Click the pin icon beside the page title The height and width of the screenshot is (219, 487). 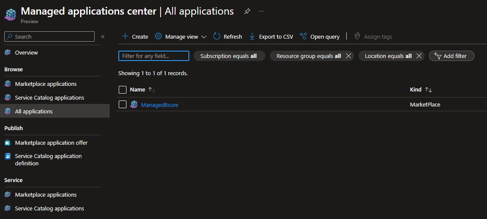pyautogui.click(x=247, y=12)
